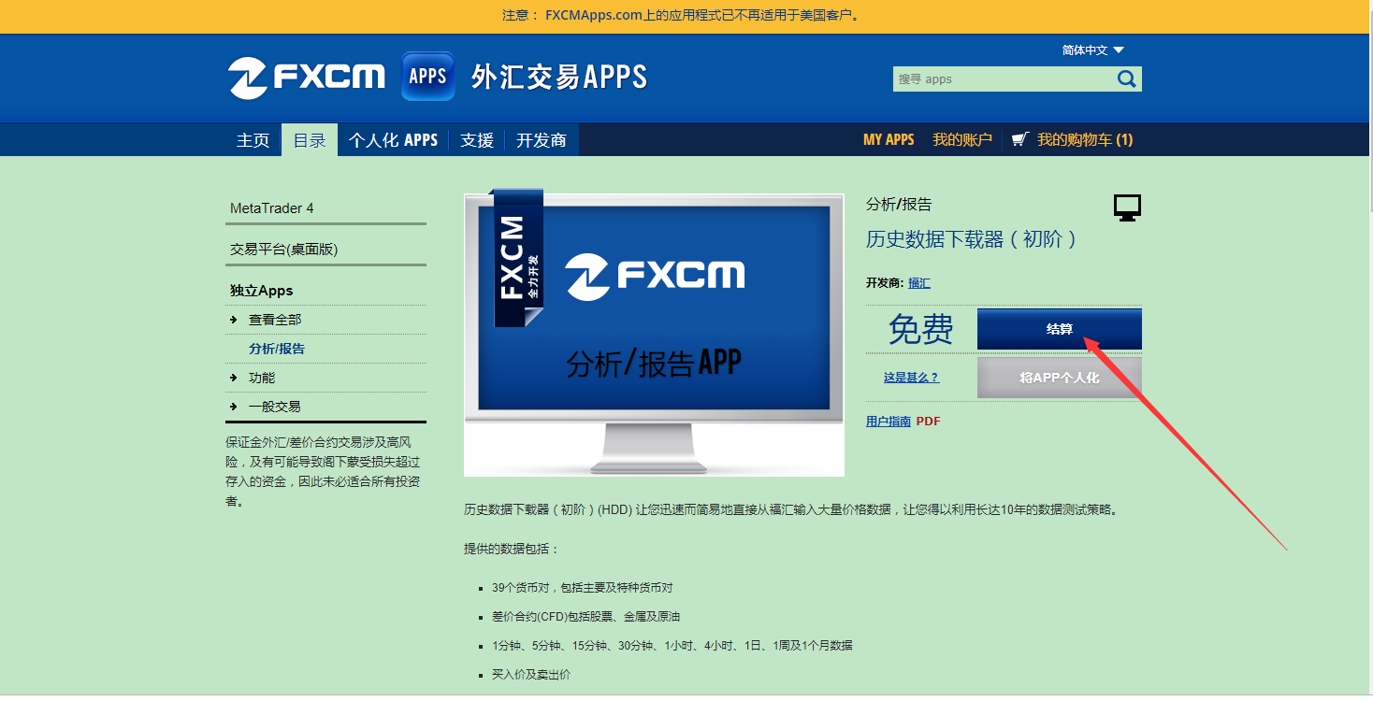The image size is (1373, 701).
Task: Open 功能 category
Action: 262,378
